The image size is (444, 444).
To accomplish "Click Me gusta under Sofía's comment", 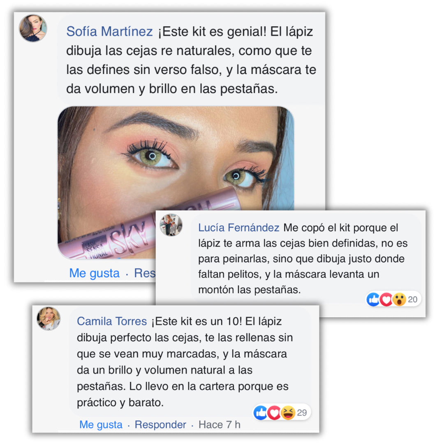I will 94,273.
